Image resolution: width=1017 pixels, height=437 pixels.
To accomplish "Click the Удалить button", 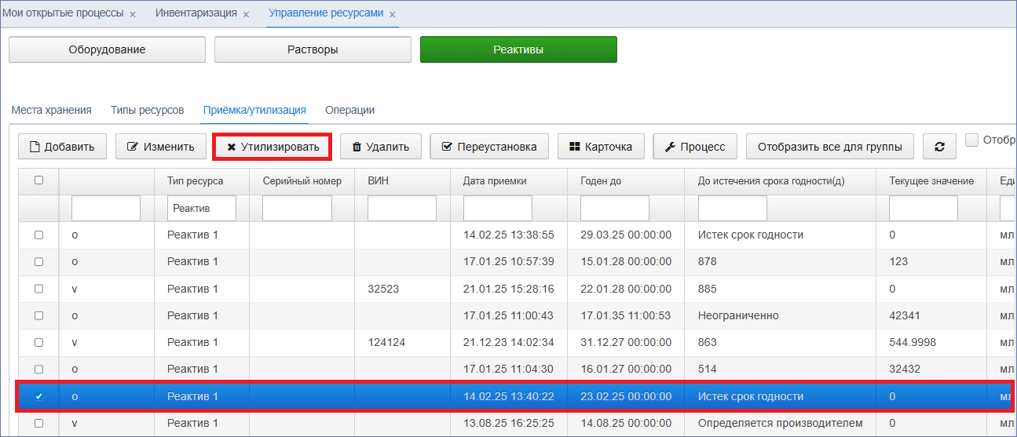I will [380, 147].
